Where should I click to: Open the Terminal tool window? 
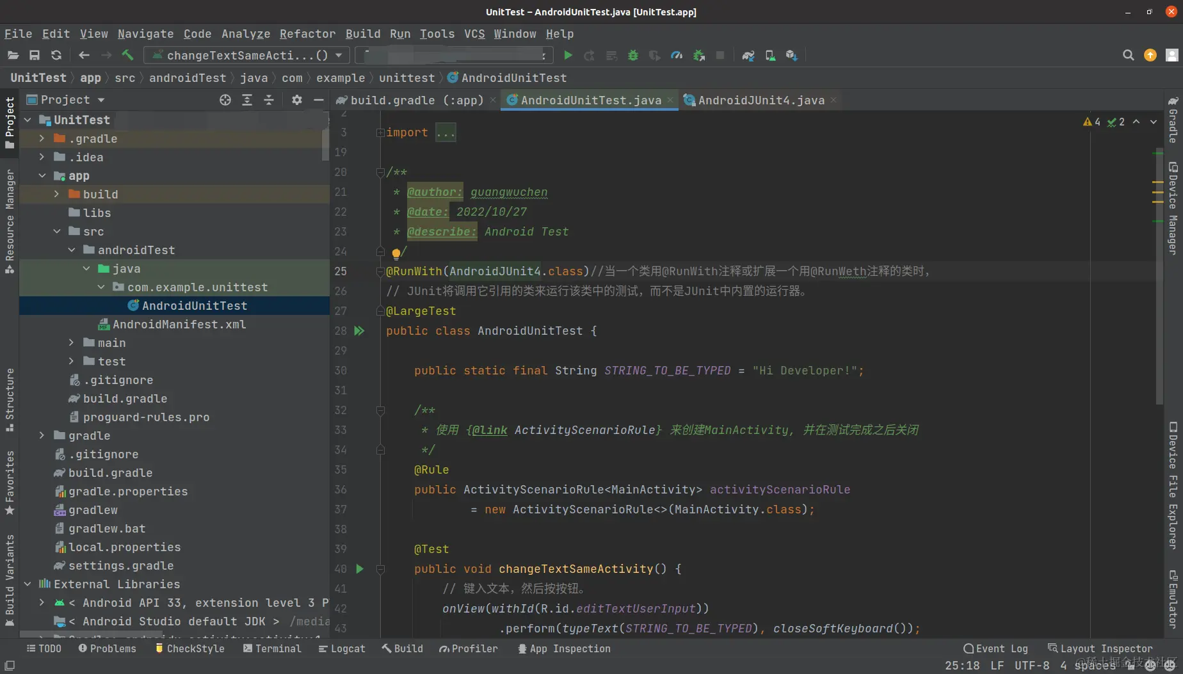point(272,648)
